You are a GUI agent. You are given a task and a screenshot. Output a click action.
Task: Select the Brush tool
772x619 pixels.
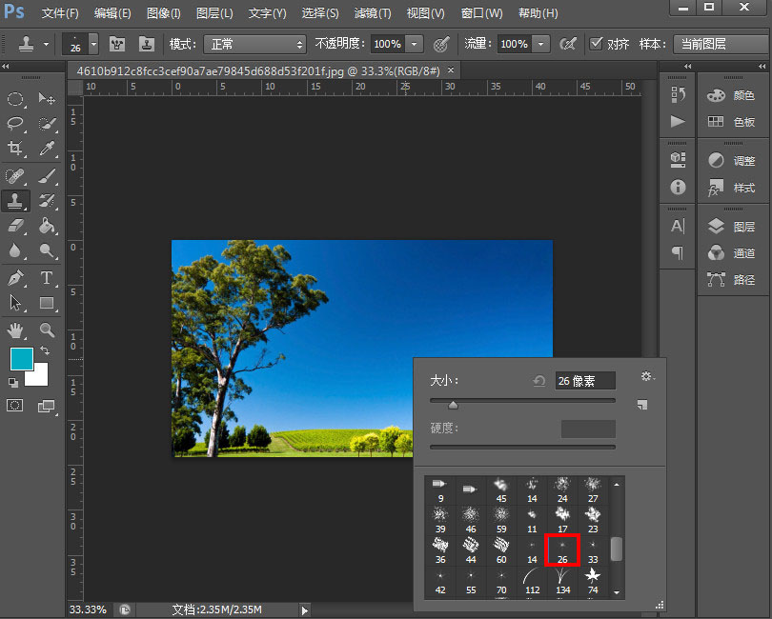(x=47, y=175)
